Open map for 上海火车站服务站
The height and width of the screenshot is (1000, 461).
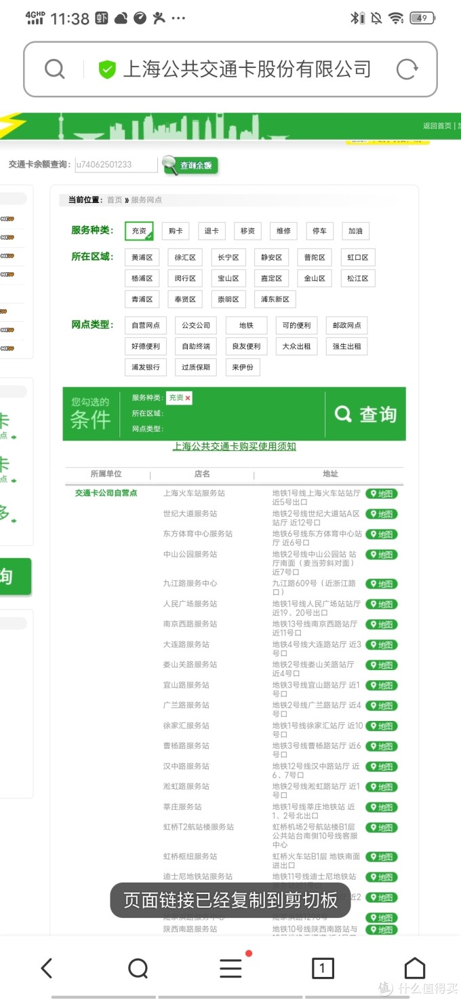point(382,494)
